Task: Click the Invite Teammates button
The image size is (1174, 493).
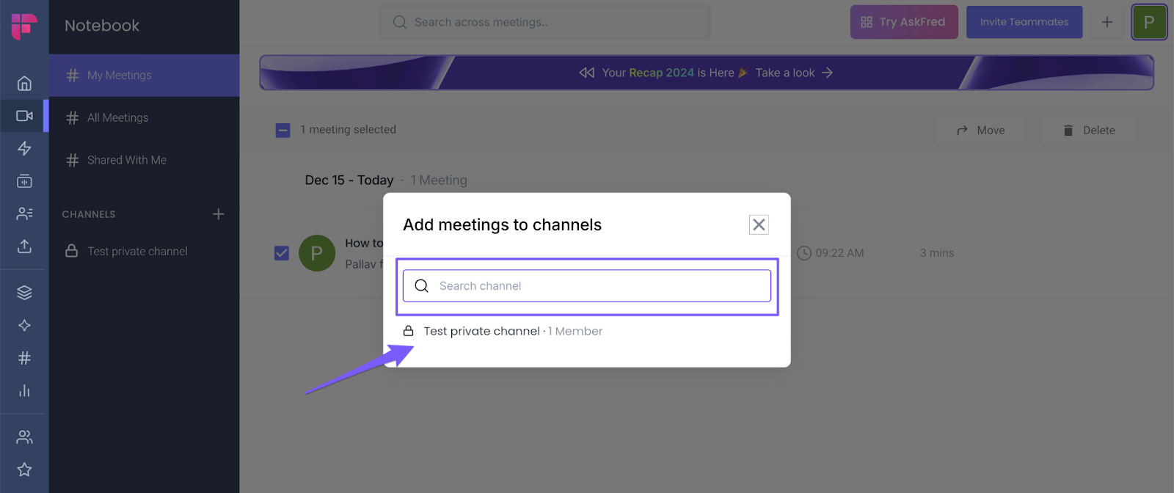Action: (1024, 22)
